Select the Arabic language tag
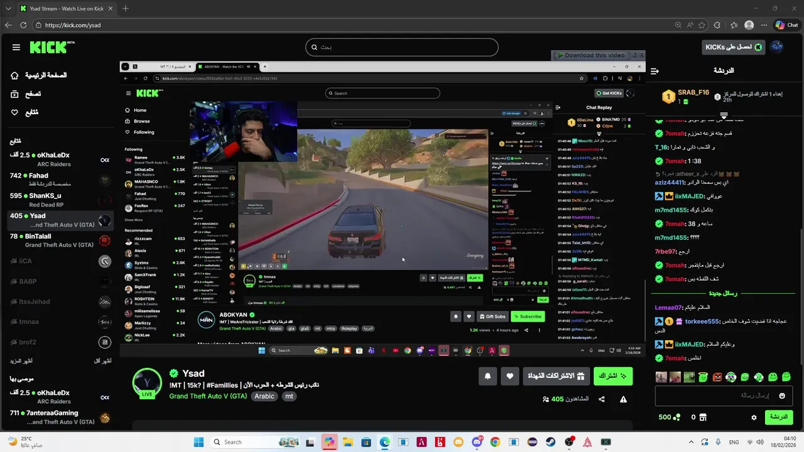The image size is (804, 452). point(264,396)
